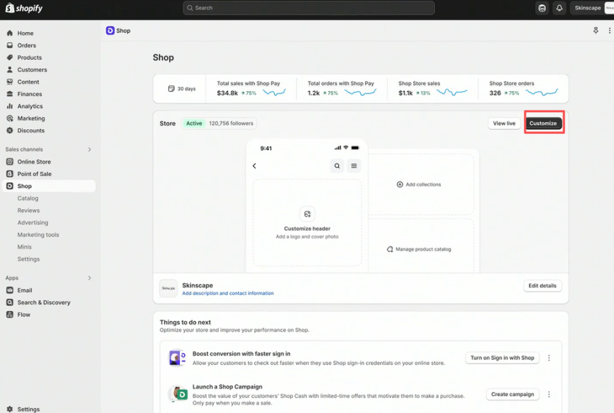Click the pin icon beside Shop header
The height and width of the screenshot is (413, 614).
pyautogui.click(x=596, y=31)
